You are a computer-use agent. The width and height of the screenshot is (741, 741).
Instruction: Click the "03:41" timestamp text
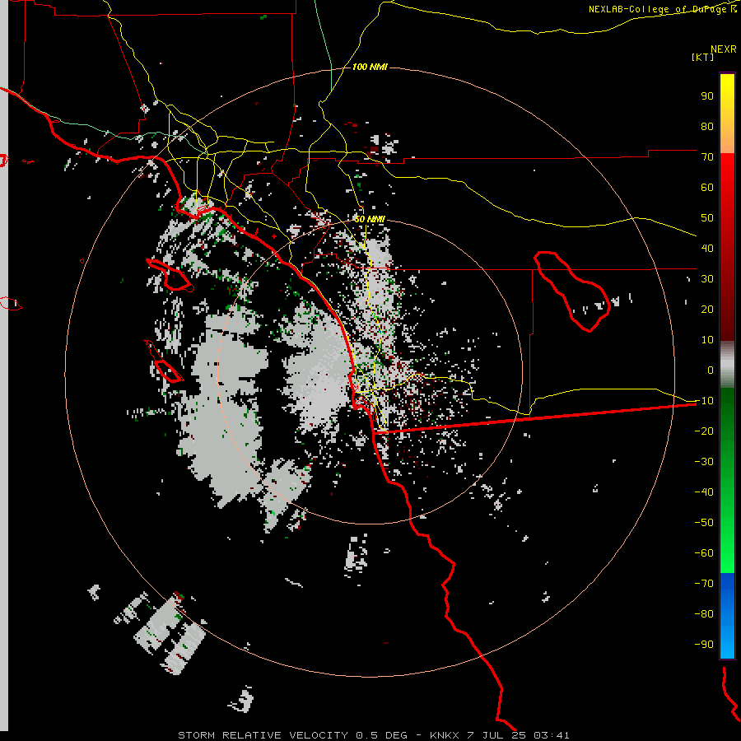(x=552, y=735)
